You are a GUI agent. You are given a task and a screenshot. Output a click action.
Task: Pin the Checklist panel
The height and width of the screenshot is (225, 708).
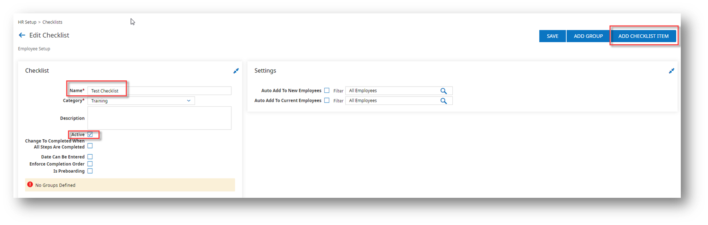(236, 71)
